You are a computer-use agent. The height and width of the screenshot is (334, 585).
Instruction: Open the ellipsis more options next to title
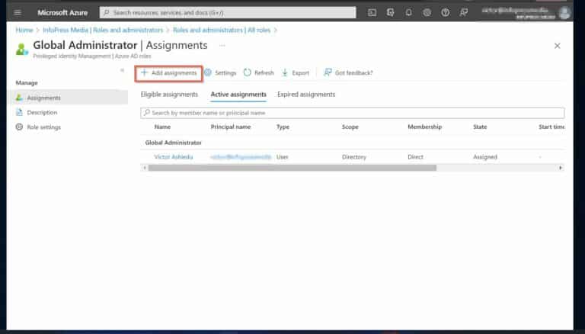click(222, 46)
